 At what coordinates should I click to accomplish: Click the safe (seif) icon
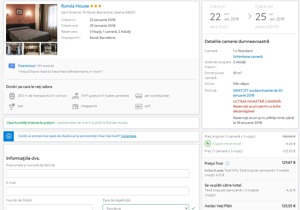pos(139,106)
